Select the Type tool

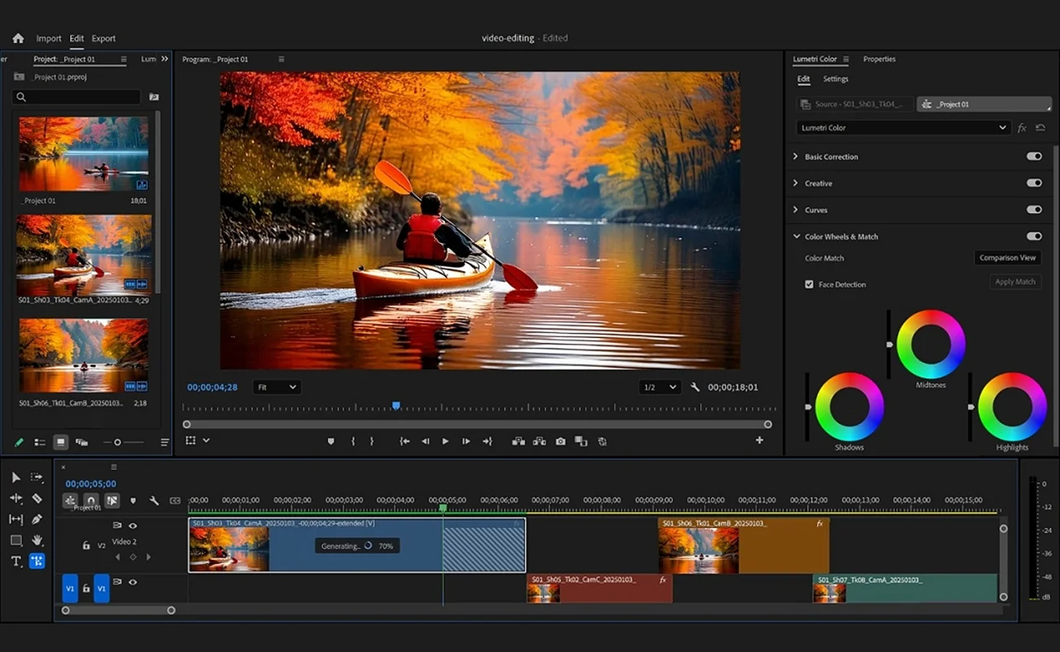pyautogui.click(x=15, y=561)
